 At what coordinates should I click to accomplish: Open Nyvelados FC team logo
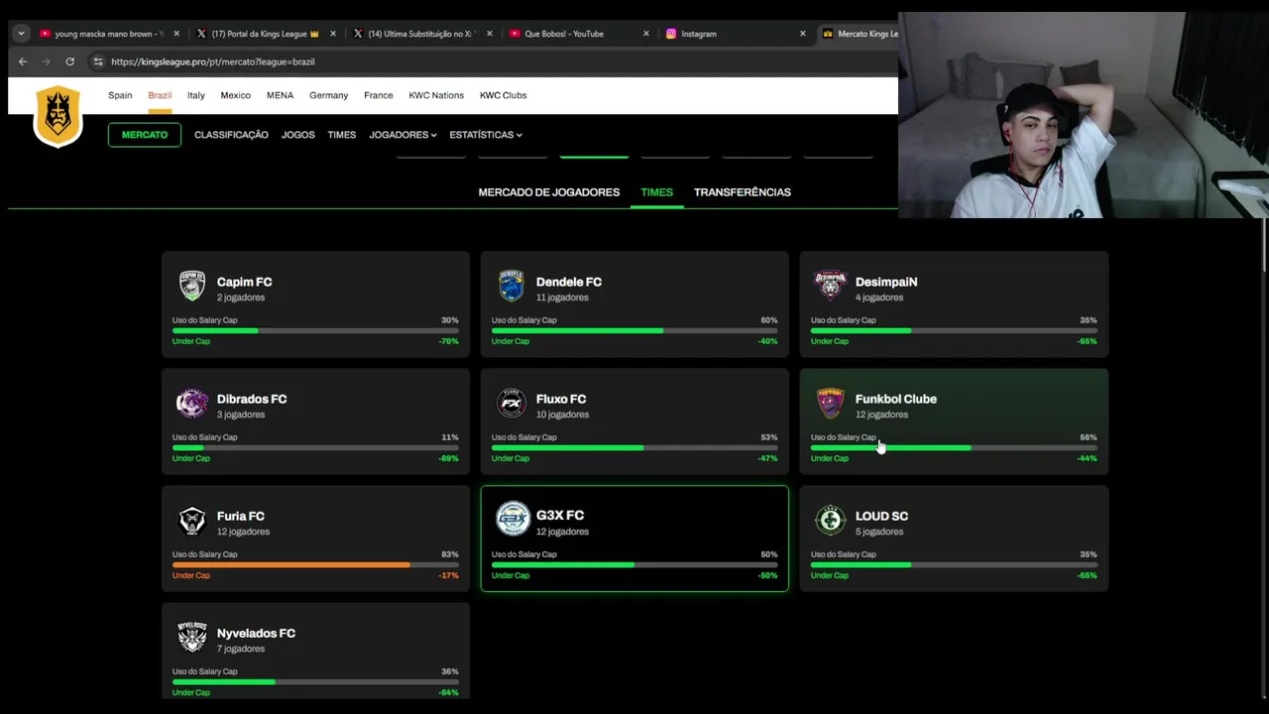point(192,637)
